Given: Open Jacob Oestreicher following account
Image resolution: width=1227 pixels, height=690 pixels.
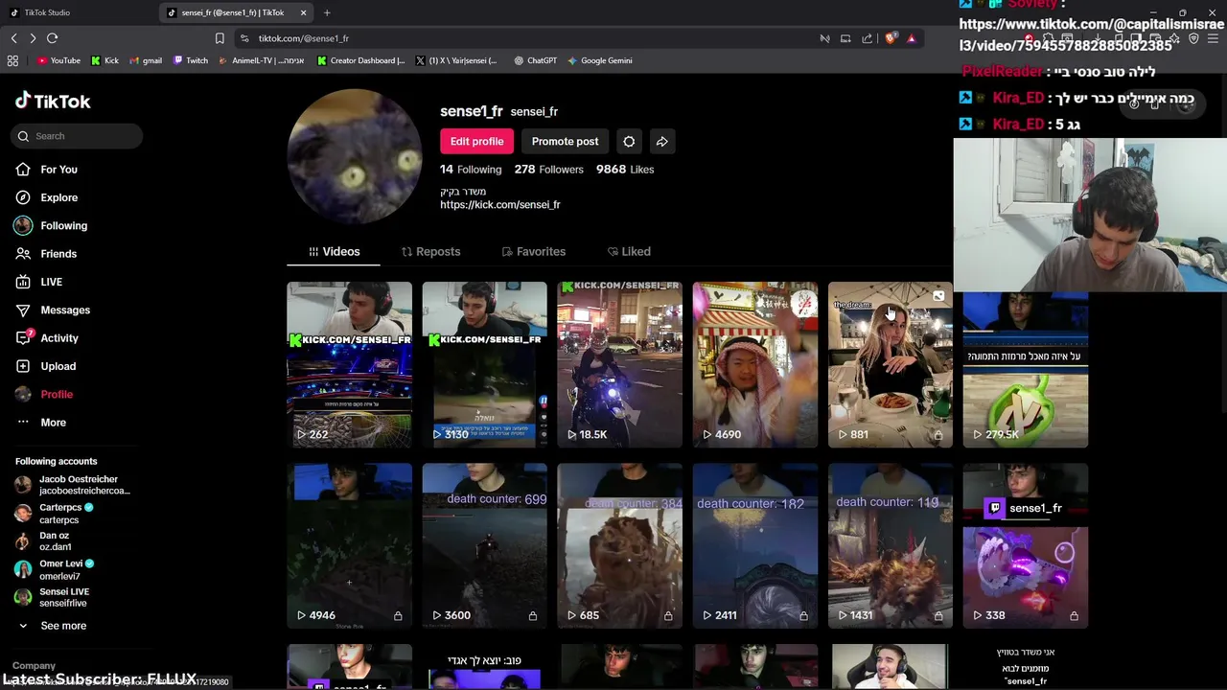Looking at the screenshot, I should click(x=72, y=485).
